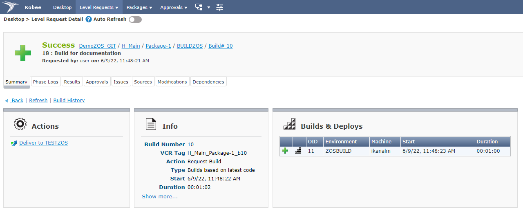This screenshot has height=213, width=523.
Task: Toggle the Auto Refresh switch
Action: pos(135,19)
